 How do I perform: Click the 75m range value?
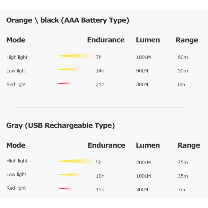point(183,163)
